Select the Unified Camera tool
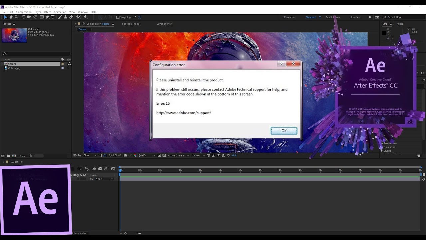Screen dimensions: 426x240 29,17
